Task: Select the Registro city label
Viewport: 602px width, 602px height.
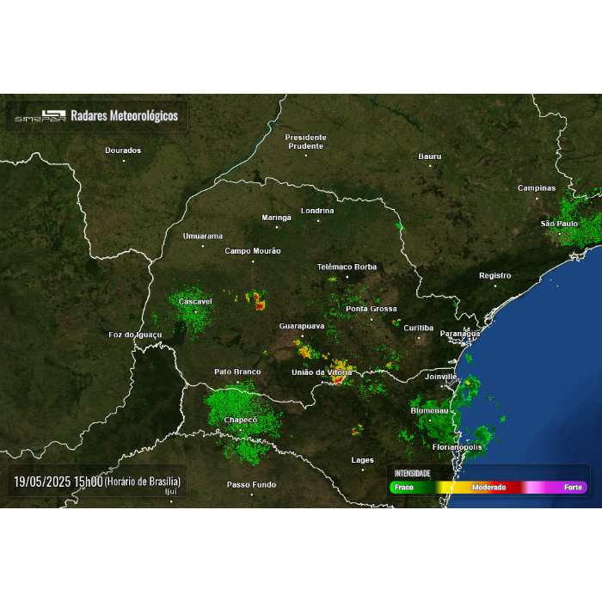Action: tap(494, 276)
